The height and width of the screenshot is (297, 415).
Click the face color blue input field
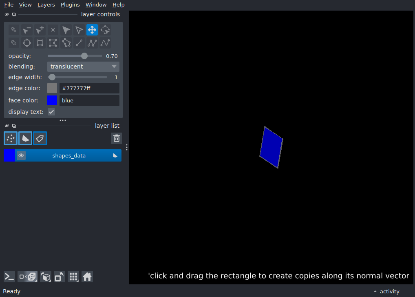(x=89, y=100)
